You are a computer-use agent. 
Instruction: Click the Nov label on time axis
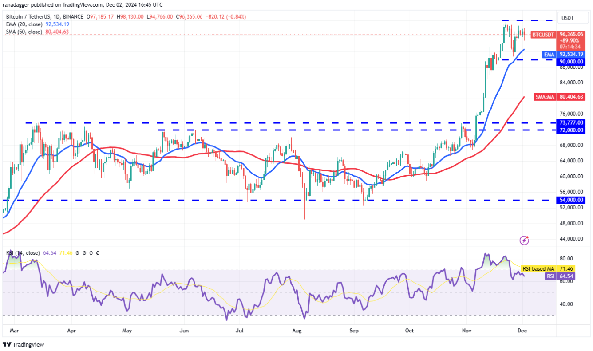(466, 331)
